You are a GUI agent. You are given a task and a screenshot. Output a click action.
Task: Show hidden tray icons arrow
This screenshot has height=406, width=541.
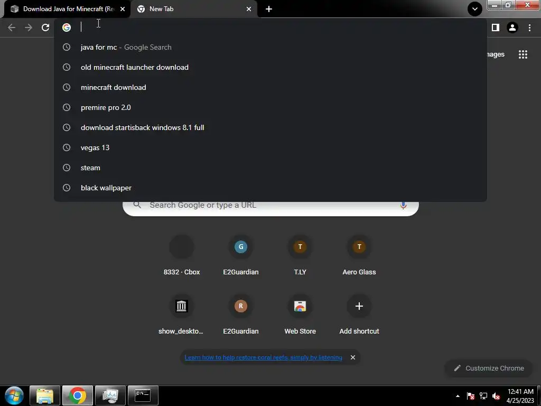coord(458,396)
